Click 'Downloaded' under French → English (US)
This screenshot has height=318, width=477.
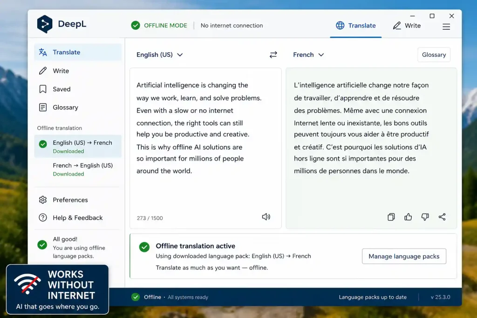coord(68,174)
